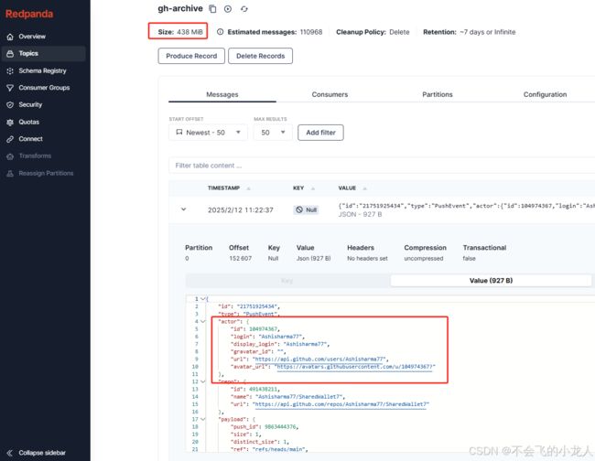Click the Estimated messages 110968 value
Screen dimensions: 595x461
pos(311,32)
